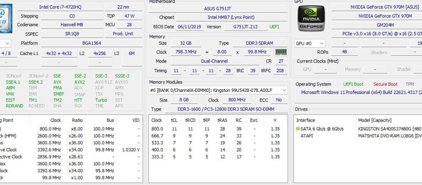This screenshot has width=422, height=185.
Task: Click the VID column header in clocks table
Action: [x=136, y=120]
